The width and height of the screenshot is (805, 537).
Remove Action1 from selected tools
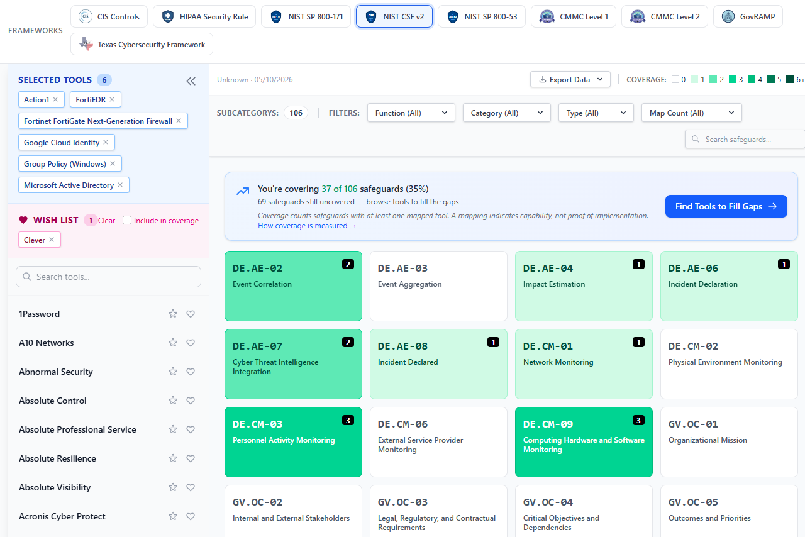pyautogui.click(x=55, y=99)
